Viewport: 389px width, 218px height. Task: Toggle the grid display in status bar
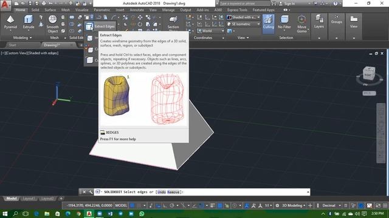pyautogui.click(x=133, y=205)
